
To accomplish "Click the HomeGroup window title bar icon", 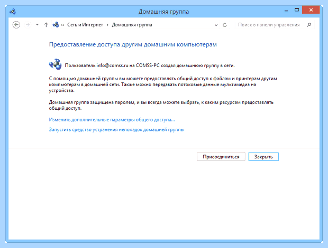I will pyautogui.click(x=13, y=12).
